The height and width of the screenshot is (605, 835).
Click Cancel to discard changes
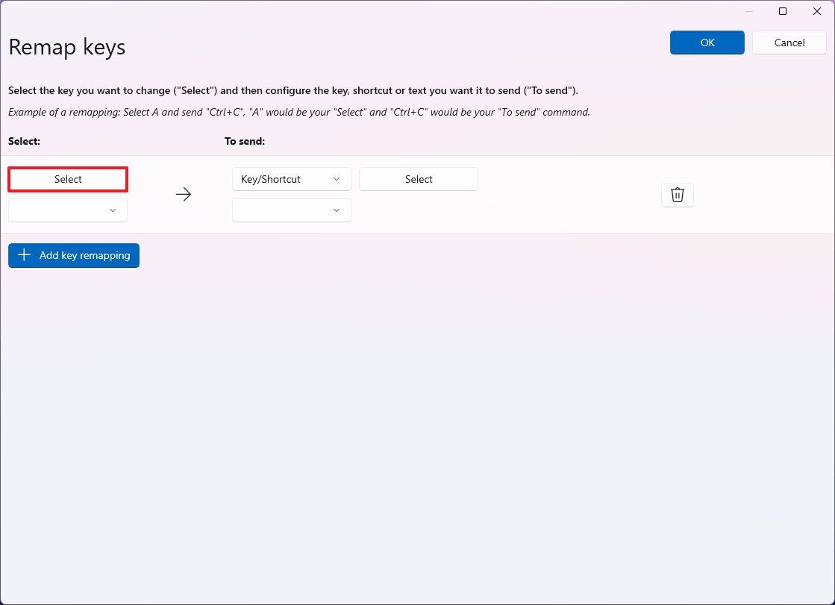pos(788,43)
